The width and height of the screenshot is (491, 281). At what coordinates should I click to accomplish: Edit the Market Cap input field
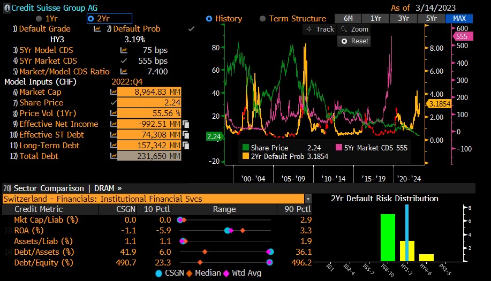(149, 92)
